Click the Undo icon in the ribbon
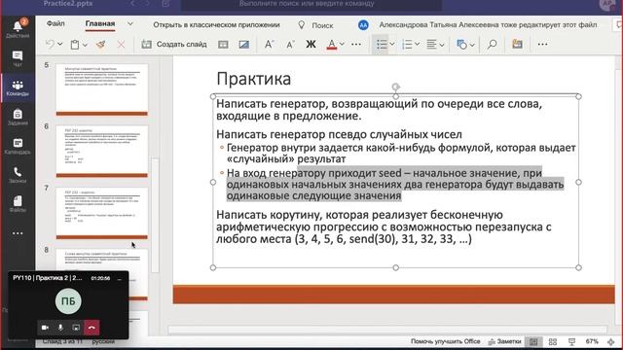This screenshot has width=623, height=350. 50,44
